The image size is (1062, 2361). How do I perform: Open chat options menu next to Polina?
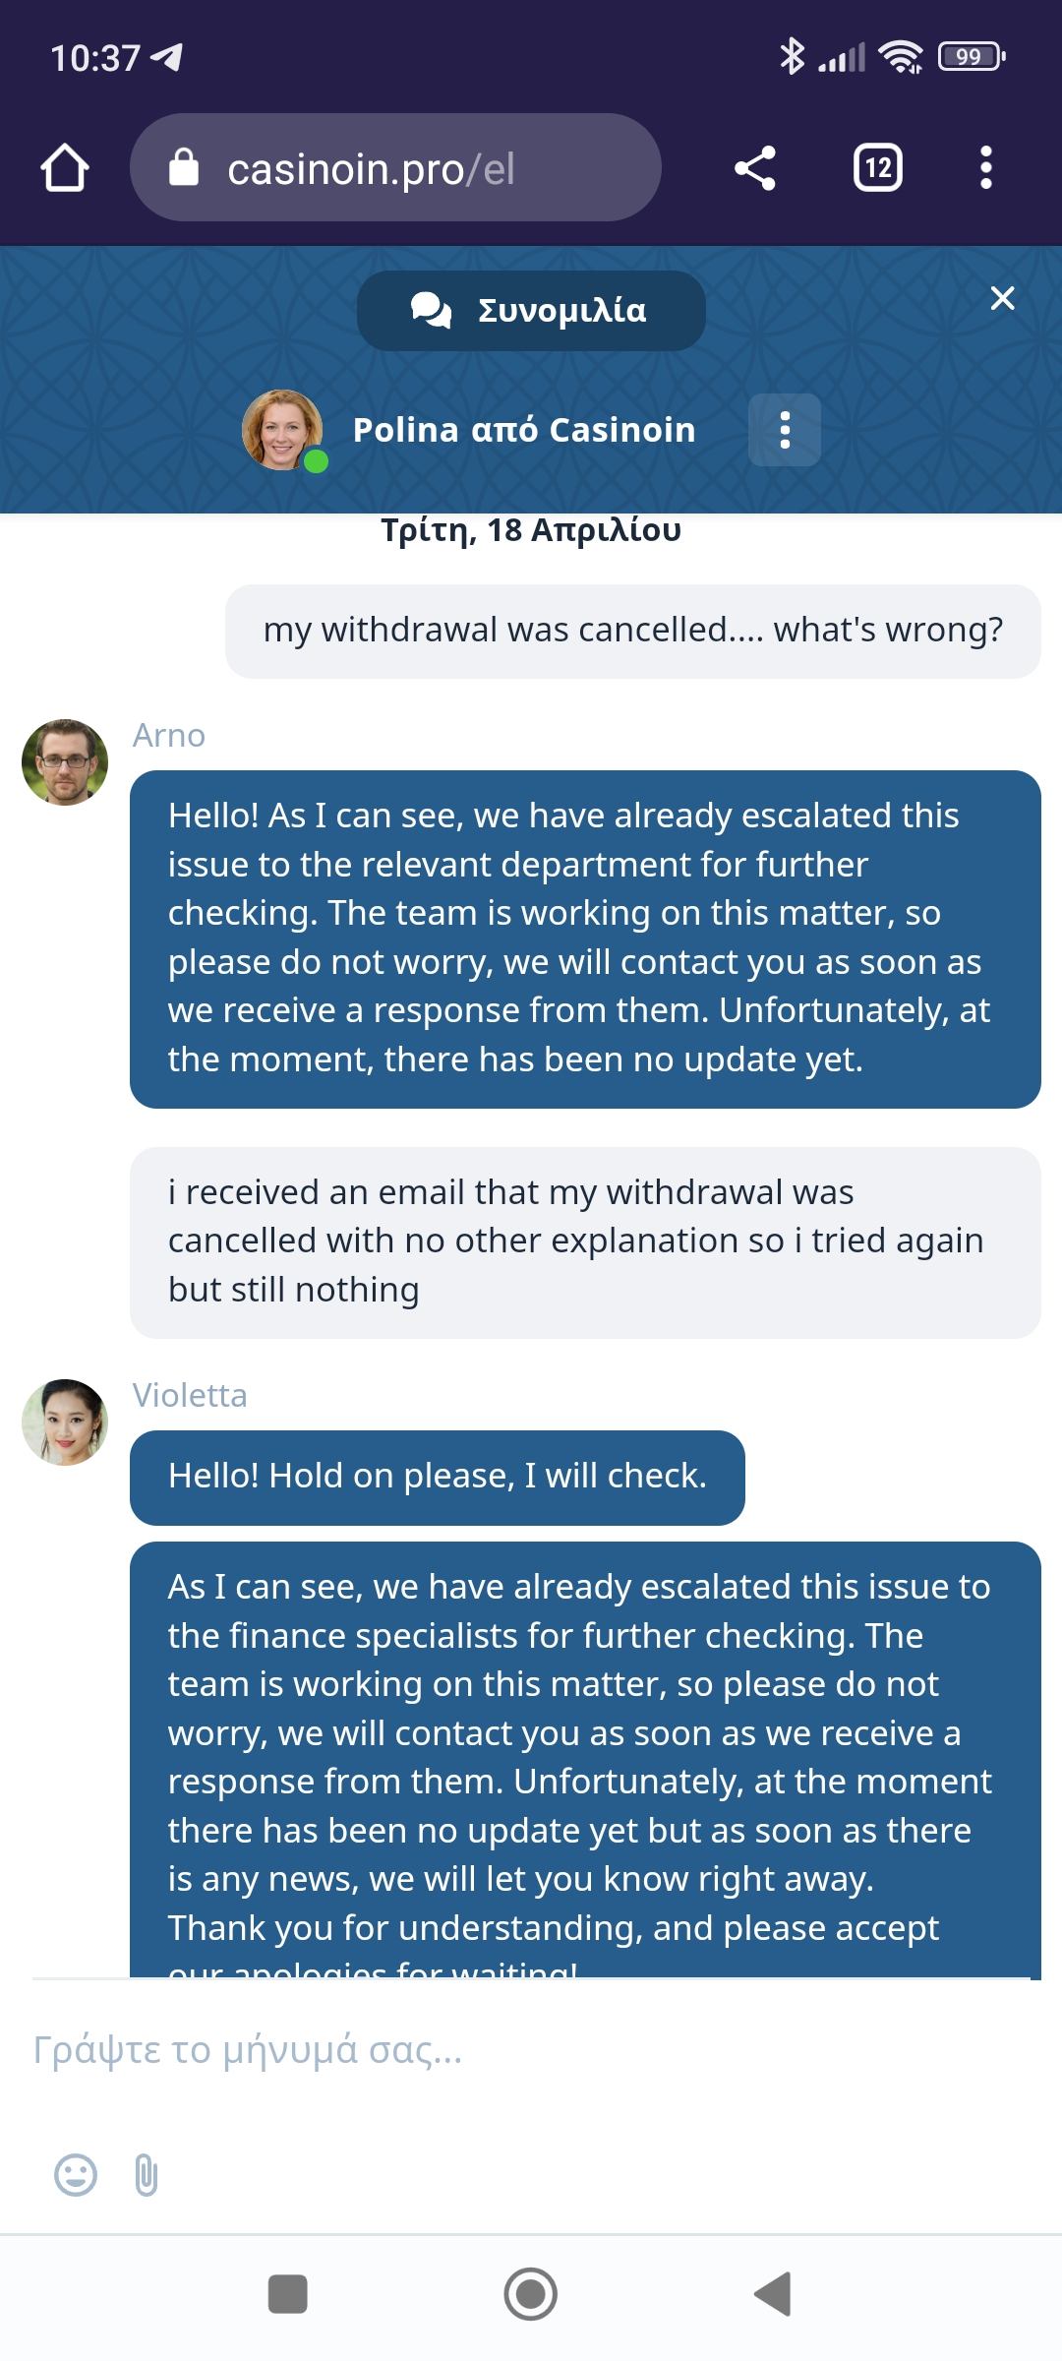785,430
